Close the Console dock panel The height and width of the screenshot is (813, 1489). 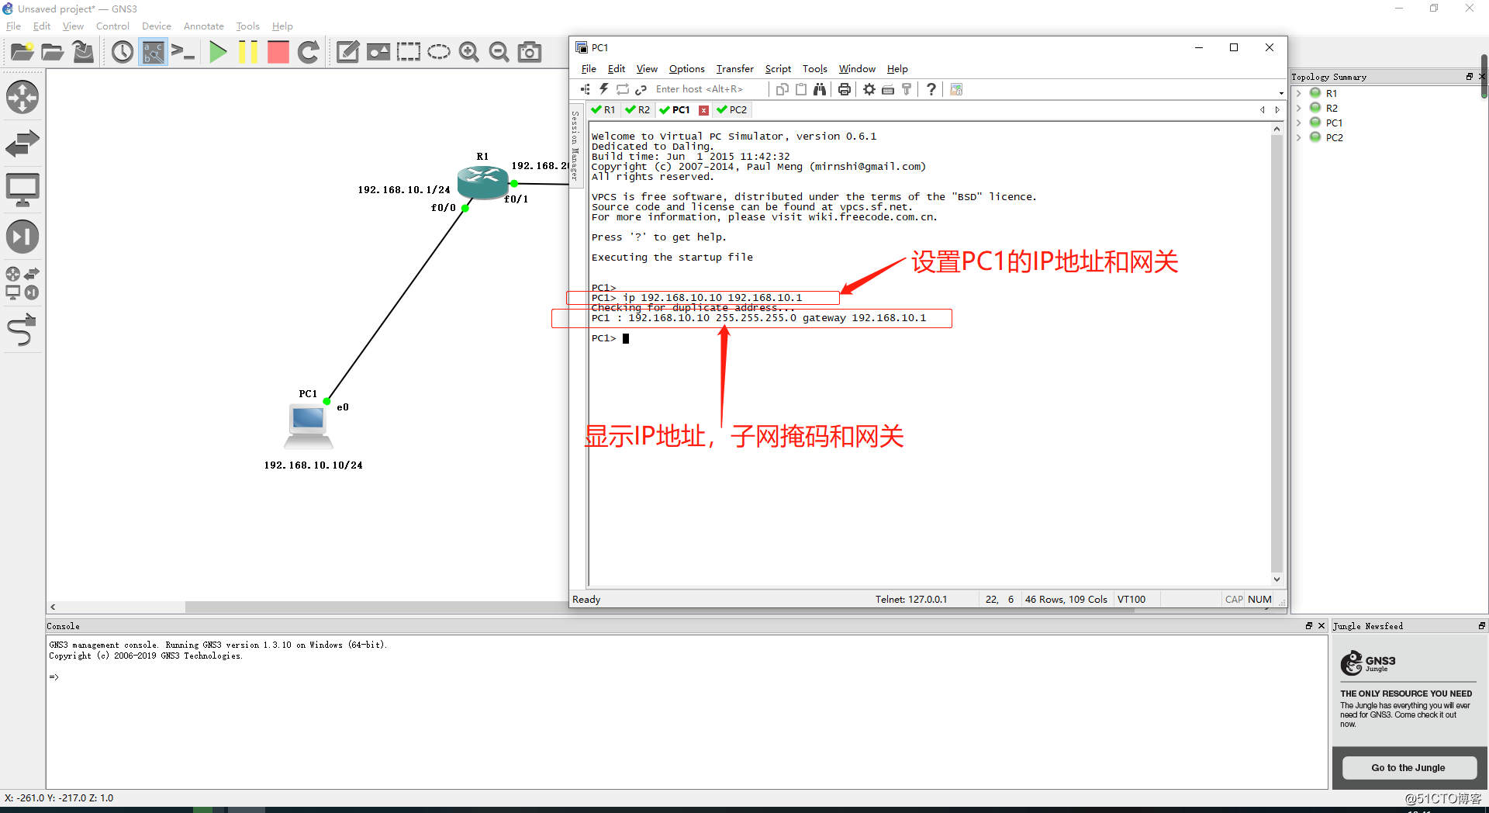(1321, 626)
